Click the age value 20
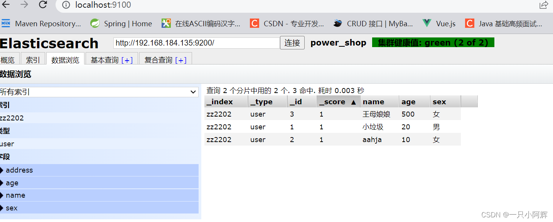 (x=406, y=127)
